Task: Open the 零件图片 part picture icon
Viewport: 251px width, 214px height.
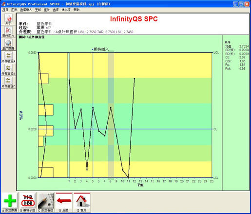Action: 8,32
